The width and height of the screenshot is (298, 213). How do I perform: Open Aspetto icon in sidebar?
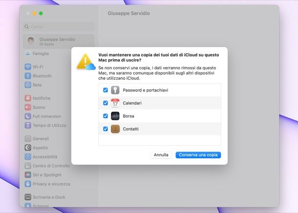point(28,148)
